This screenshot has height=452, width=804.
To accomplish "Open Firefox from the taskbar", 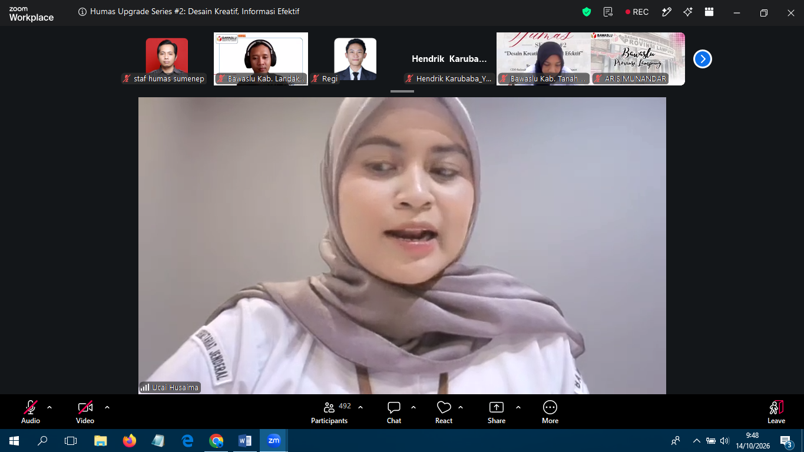I will [129, 440].
